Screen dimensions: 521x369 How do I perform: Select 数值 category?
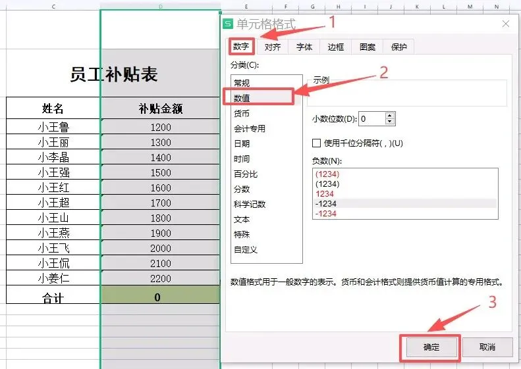(x=267, y=98)
